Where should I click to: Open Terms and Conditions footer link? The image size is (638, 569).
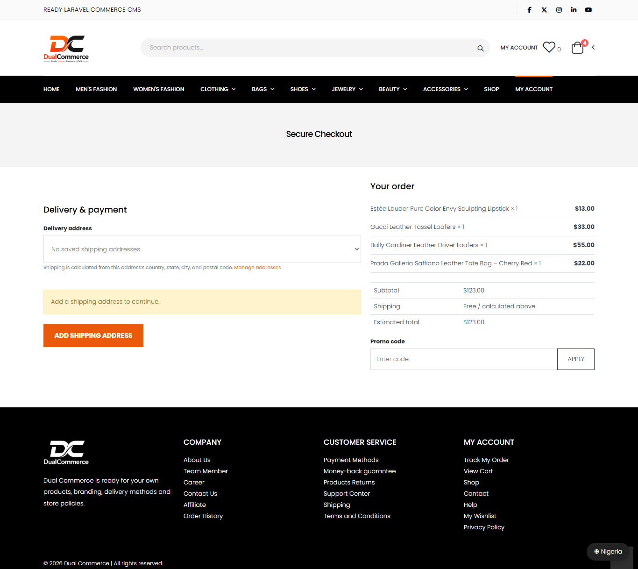[x=357, y=516]
